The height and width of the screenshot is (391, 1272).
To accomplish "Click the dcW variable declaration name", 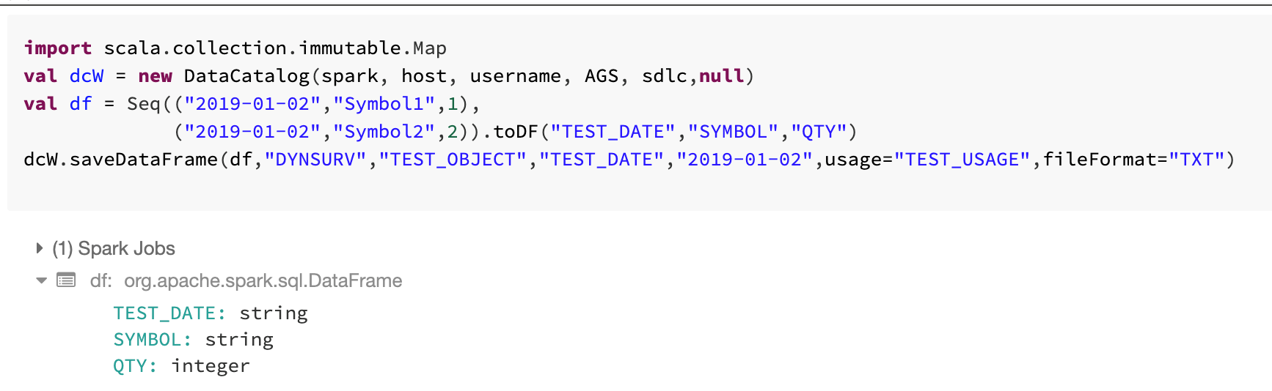I will (x=87, y=76).
